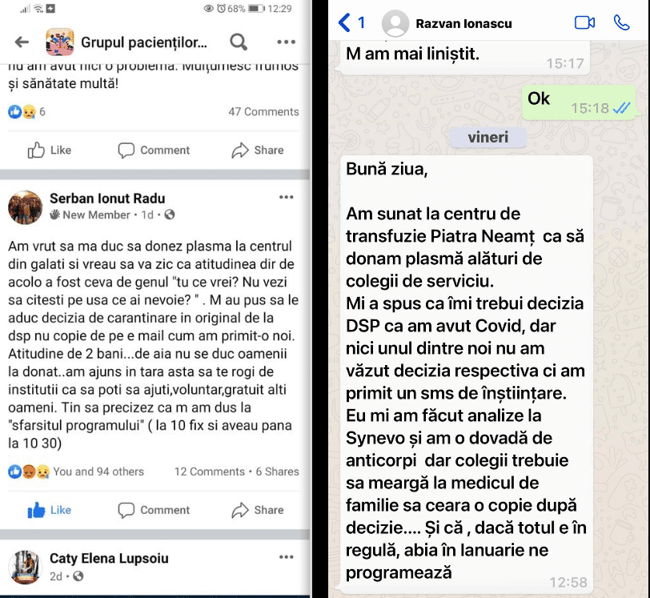Open Razvan Ionascu's profile avatar
Screen dimensions: 650x598
tap(395, 23)
